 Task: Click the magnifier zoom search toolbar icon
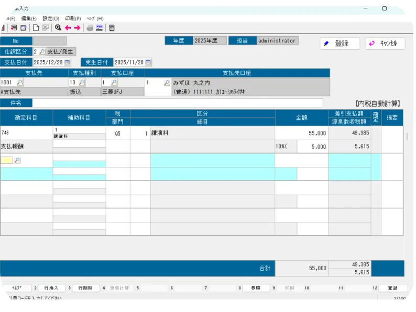coord(58,28)
